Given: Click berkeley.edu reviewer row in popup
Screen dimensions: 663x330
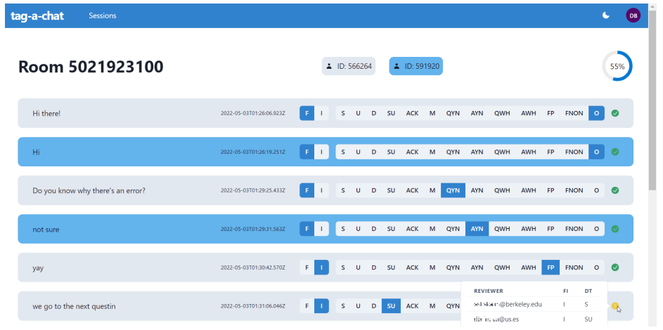Looking at the screenshot, I should [x=534, y=304].
